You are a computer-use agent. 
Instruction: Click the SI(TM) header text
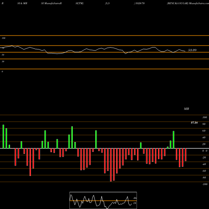[79, 3]
